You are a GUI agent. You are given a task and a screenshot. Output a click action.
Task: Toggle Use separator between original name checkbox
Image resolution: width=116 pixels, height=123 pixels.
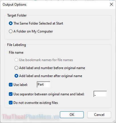click(11, 94)
